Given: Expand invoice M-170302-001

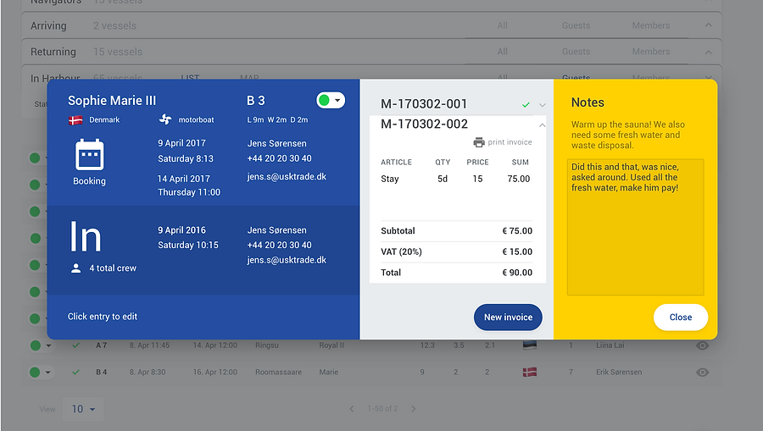Looking at the screenshot, I should click(x=542, y=105).
